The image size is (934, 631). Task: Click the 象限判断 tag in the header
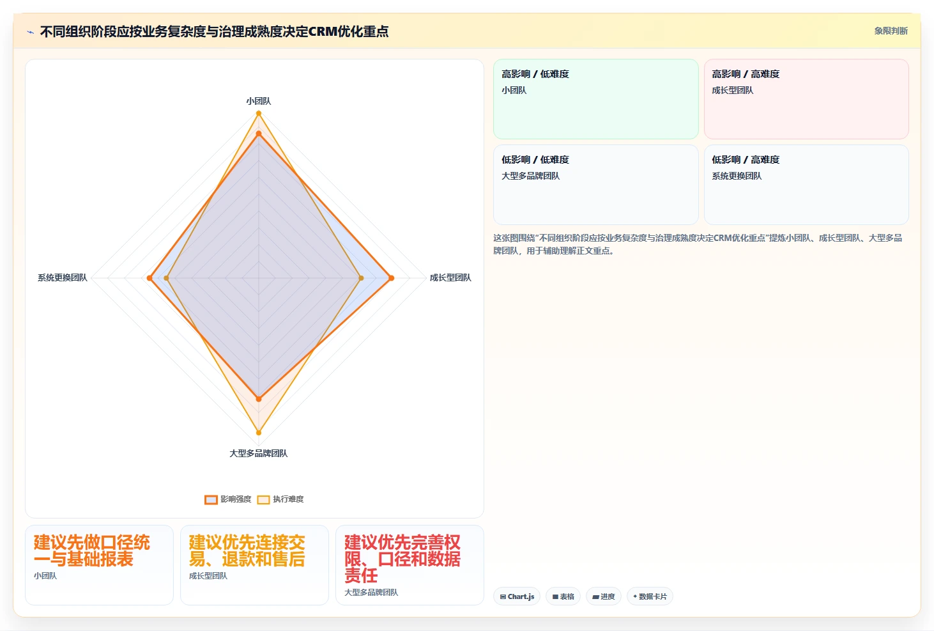(891, 31)
